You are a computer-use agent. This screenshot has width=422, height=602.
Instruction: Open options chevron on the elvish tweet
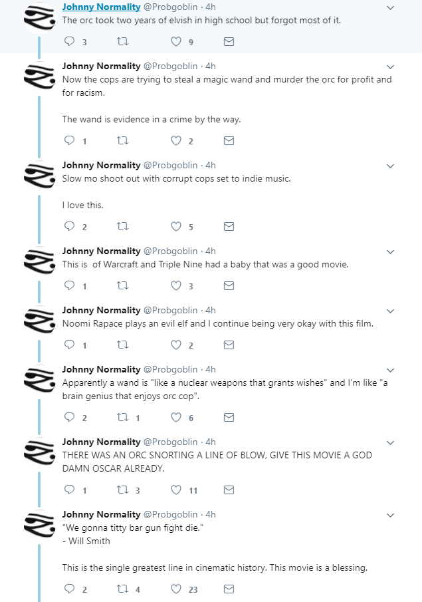(x=390, y=8)
